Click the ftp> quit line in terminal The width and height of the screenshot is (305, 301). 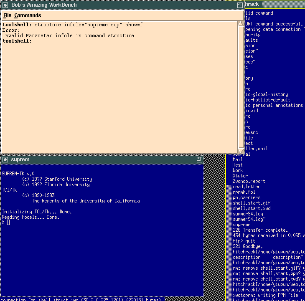pos(244,241)
